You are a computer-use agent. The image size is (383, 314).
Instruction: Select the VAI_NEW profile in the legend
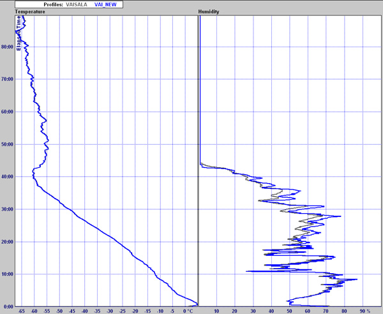coord(107,4)
